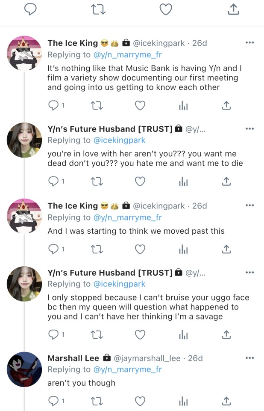Reply to the "aren't you though" tweet
Screen dimensions: 264x411
point(53,401)
